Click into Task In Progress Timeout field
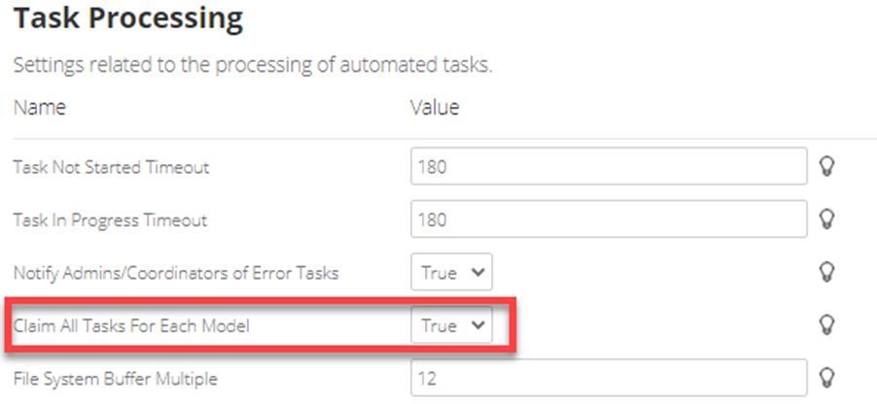 609,219
